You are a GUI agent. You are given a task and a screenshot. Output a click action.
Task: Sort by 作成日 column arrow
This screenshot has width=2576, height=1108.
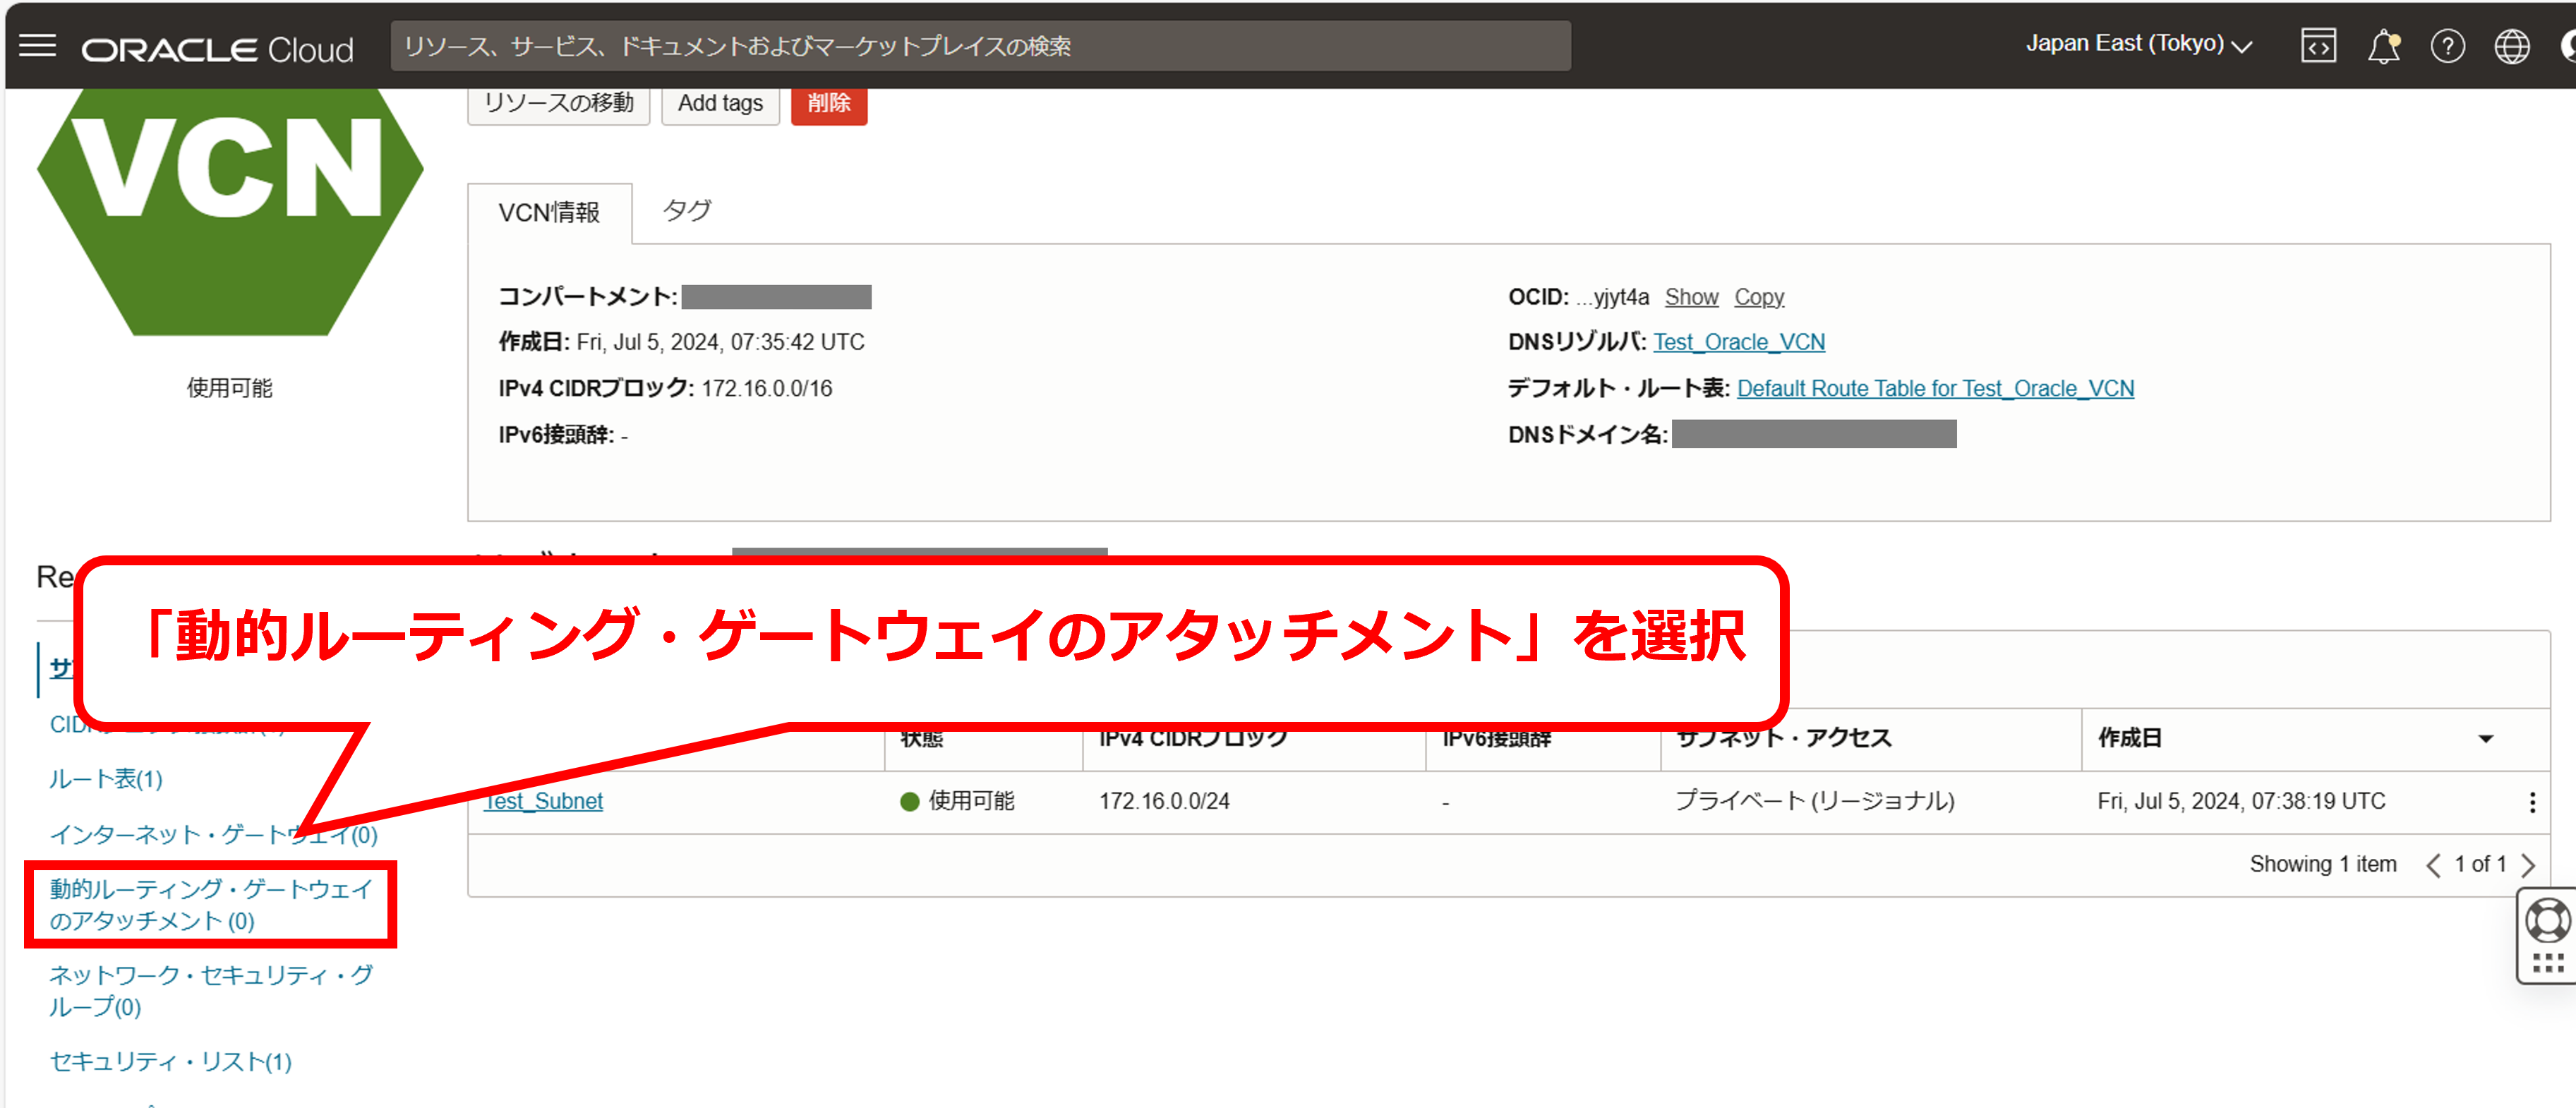(2485, 739)
